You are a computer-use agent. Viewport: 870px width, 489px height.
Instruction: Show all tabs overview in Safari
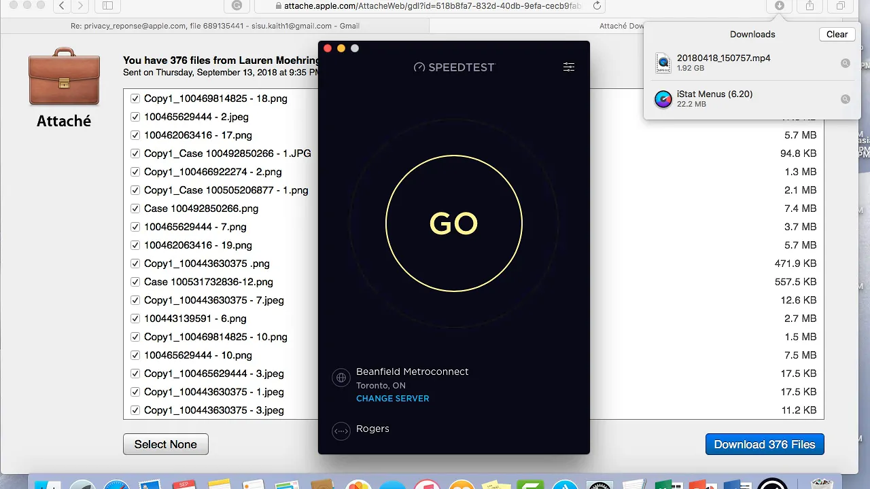[x=841, y=5]
